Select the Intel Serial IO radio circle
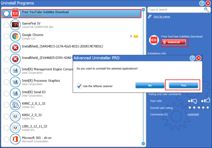 click(x=6, y=94)
